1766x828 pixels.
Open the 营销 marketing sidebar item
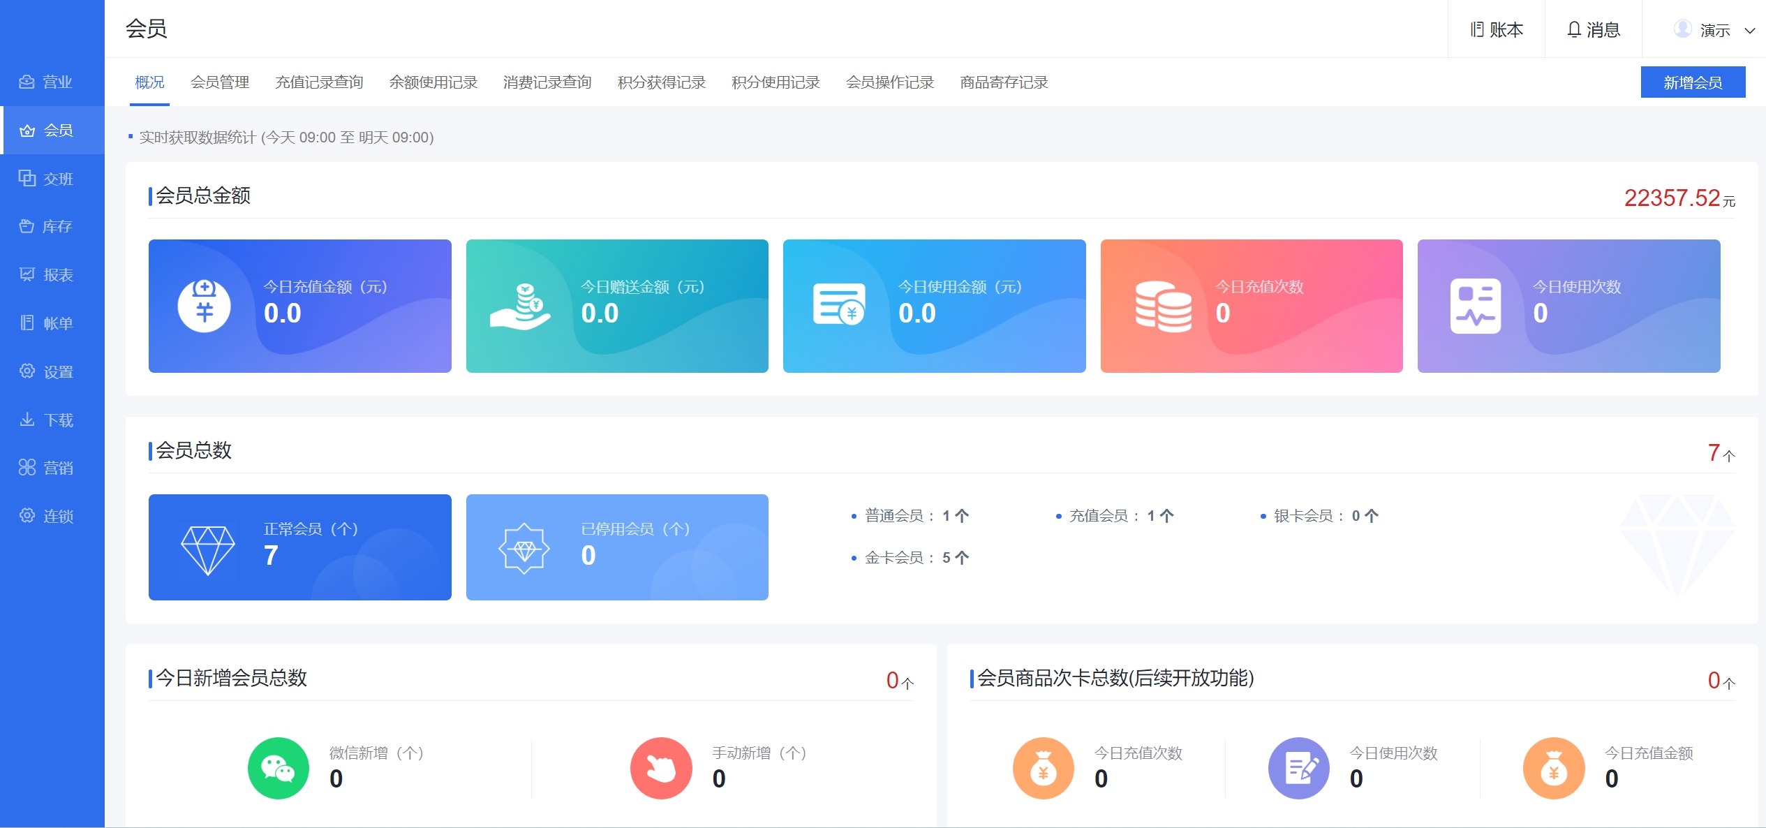point(46,468)
